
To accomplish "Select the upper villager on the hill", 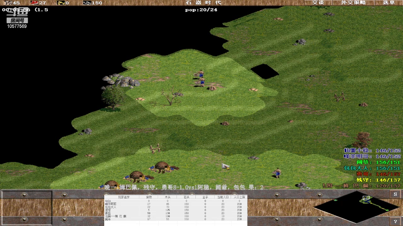I will (200, 74).
